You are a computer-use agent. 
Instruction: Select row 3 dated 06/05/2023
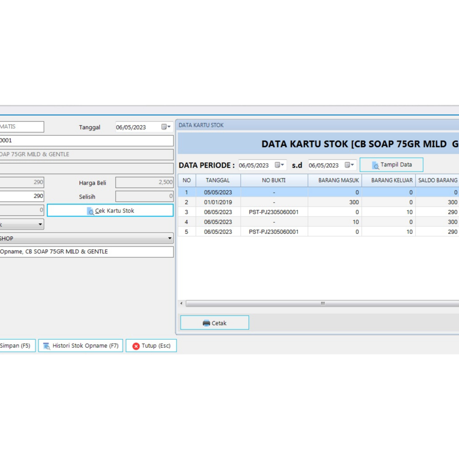tap(218, 212)
